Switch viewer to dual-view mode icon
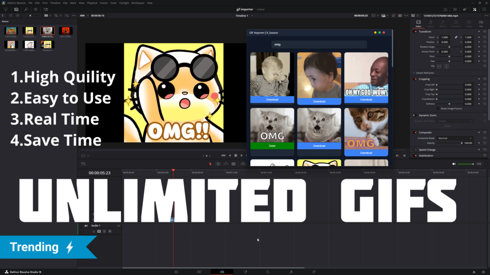 tap(400, 16)
